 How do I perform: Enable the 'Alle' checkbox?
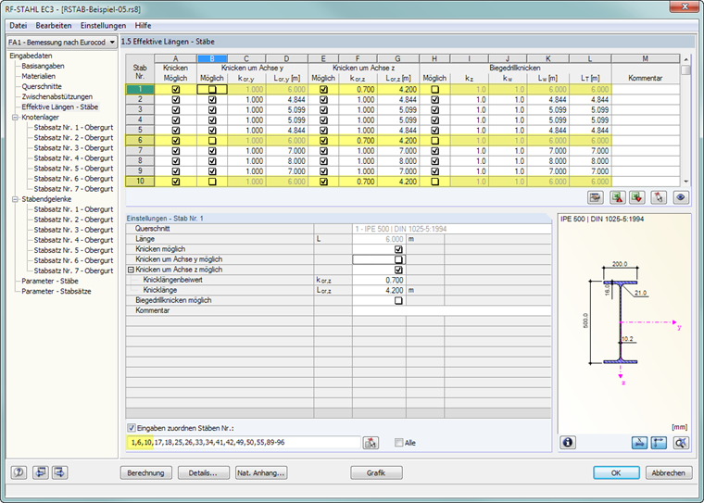click(398, 443)
